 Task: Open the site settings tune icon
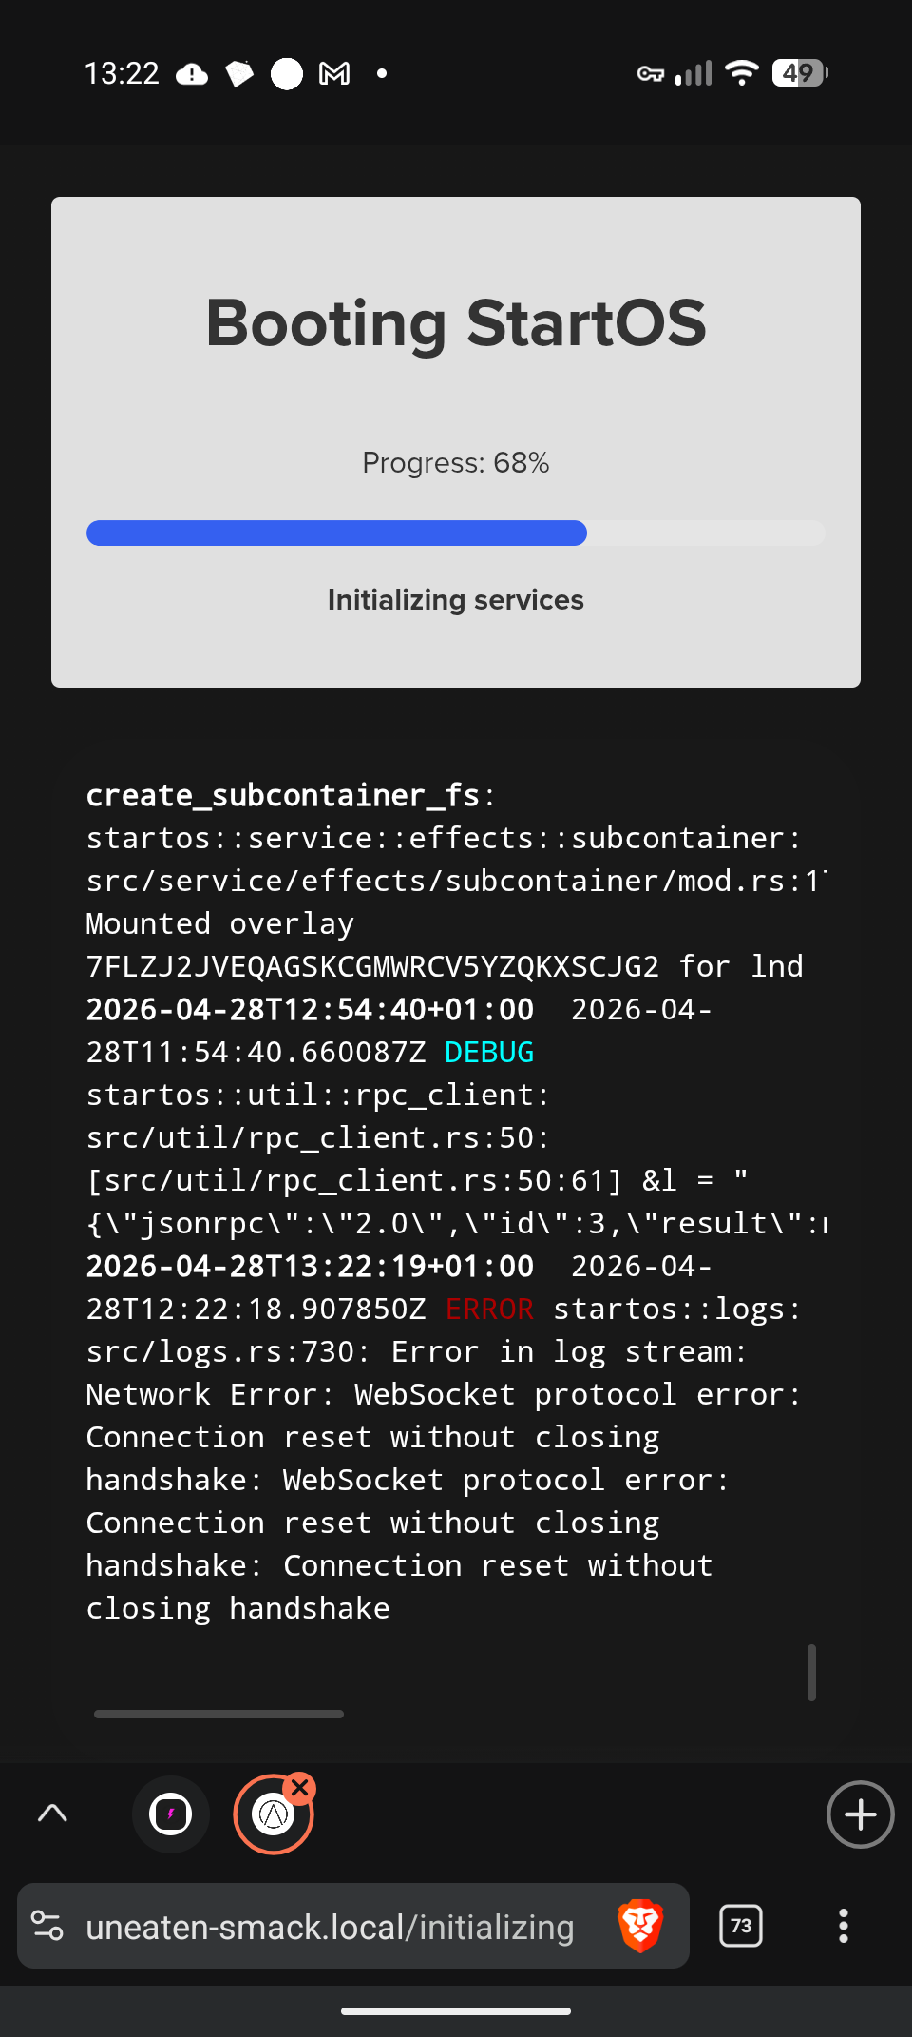[x=47, y=1926]
